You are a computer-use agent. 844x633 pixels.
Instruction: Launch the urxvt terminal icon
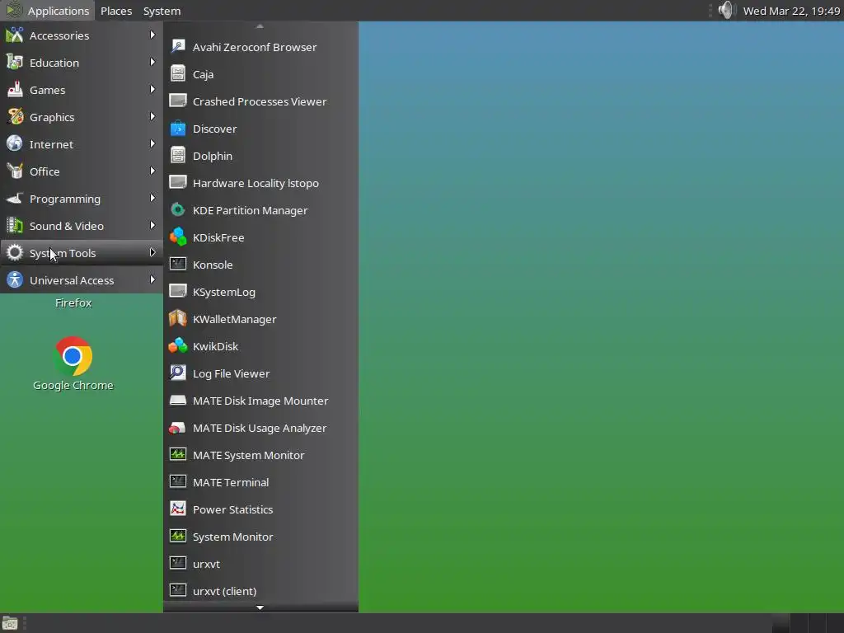pos(178,564)
